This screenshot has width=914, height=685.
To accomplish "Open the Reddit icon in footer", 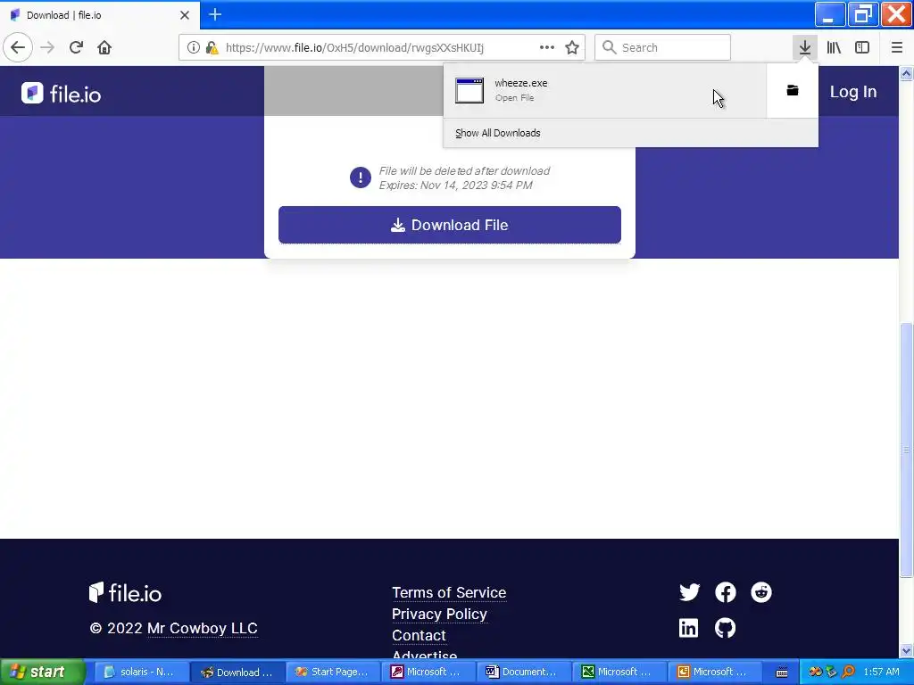I will (760, 592).
